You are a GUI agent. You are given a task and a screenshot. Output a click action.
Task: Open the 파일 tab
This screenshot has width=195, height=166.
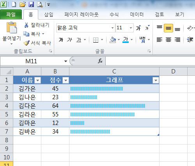point(11,14)
